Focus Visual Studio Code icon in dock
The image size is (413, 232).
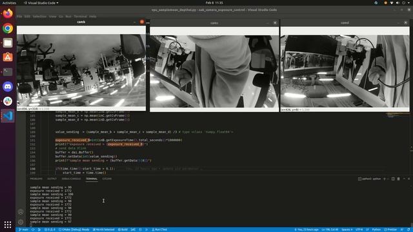(x=8, y=116)
